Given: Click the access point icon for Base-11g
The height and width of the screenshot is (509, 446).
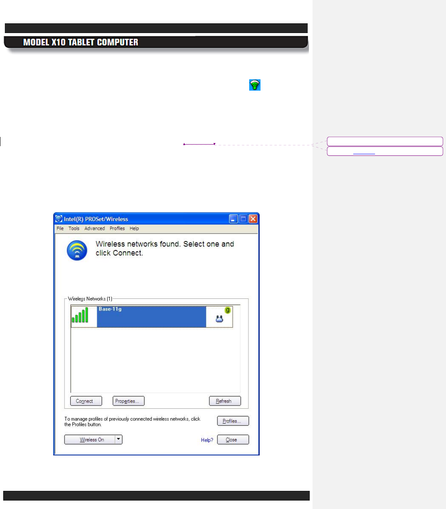Looking at the screenshot, I should tap(219, 319).
